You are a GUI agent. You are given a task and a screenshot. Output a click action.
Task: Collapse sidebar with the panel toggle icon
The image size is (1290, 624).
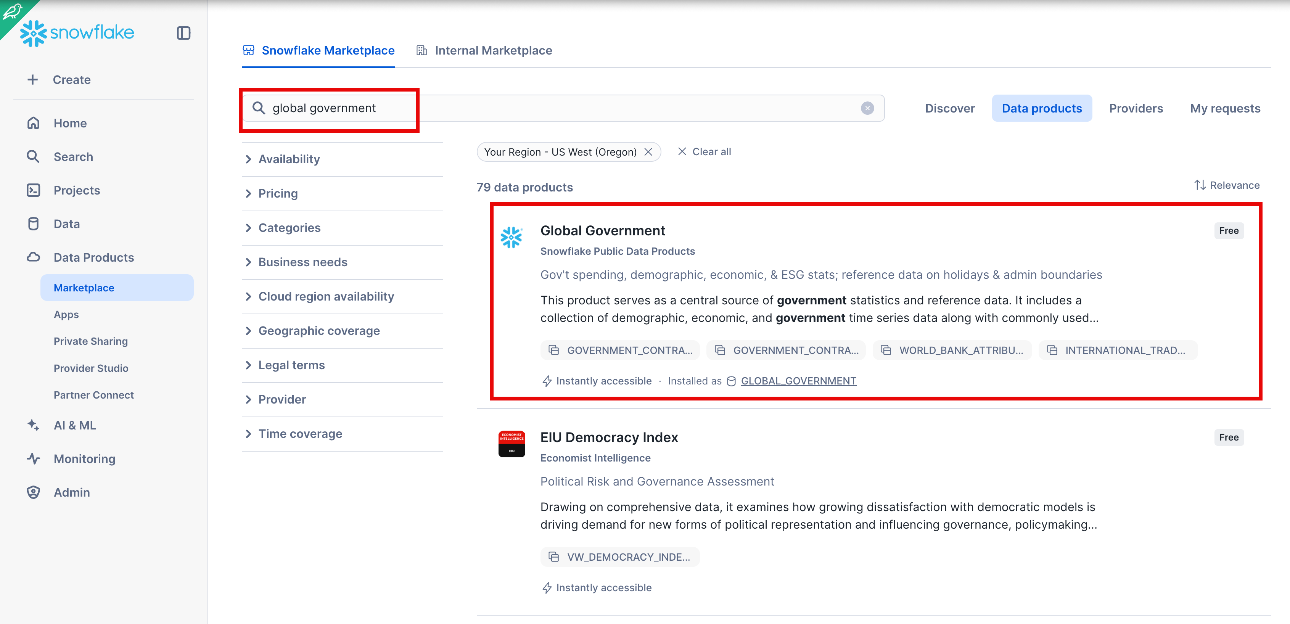[x=184, y=33]
